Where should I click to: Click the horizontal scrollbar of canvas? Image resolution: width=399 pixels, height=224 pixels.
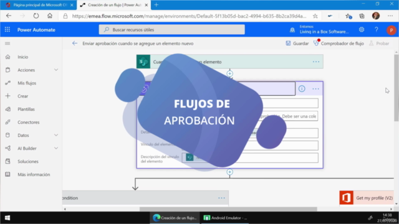coord(228,209)
